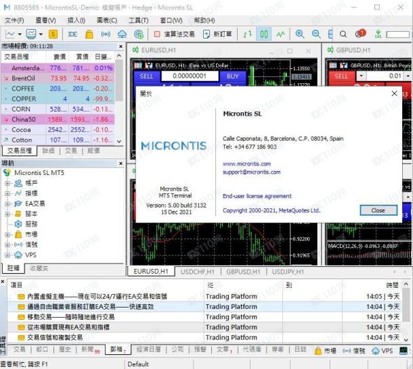Image resolution: width=413 pixels, height=369 pixels.
Task: Toggle algorithmic trading button
Action: coord(175,34)
